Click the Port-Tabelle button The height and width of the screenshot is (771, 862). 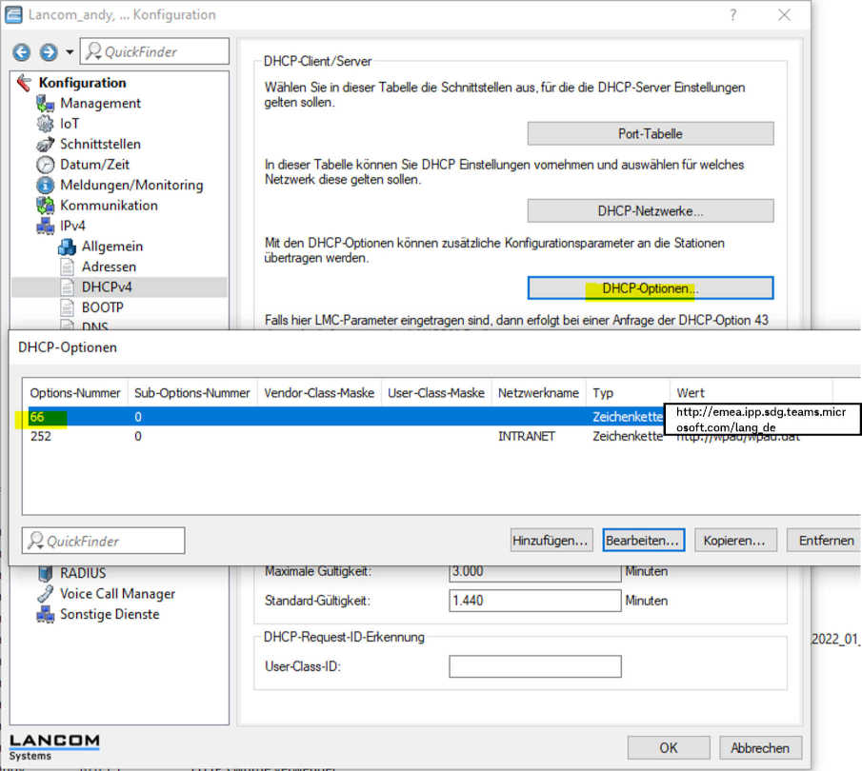pos(650,133)
